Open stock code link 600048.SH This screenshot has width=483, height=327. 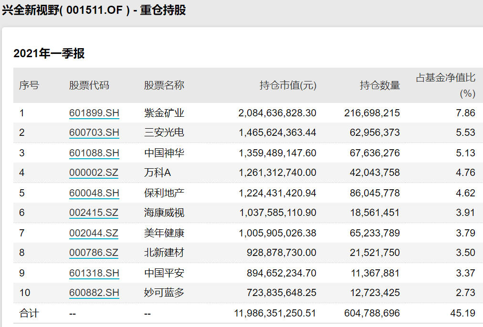coord(94,193)
